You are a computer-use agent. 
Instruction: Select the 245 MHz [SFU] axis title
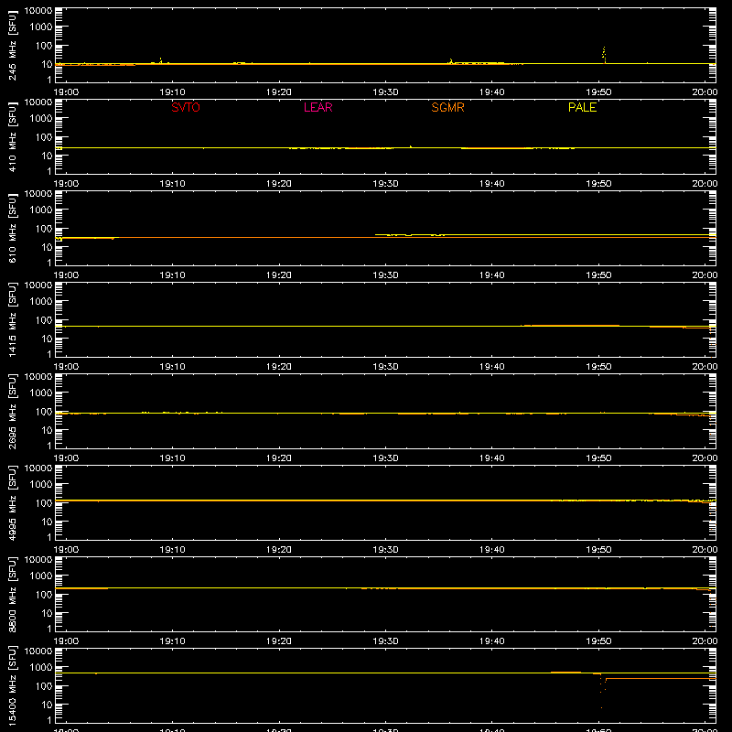click(x=12, y=45)
